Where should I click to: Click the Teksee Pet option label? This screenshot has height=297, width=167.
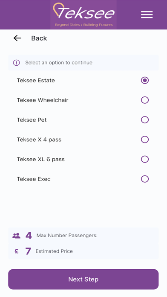tap(32, 120)
